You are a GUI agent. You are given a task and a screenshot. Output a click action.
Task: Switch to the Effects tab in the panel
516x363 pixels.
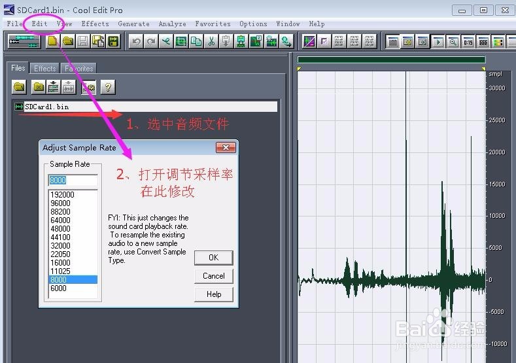coord(44,69)
